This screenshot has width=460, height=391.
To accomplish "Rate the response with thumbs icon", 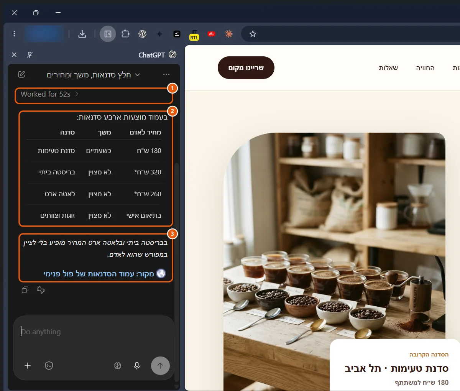I will click(x=41, y=290).
